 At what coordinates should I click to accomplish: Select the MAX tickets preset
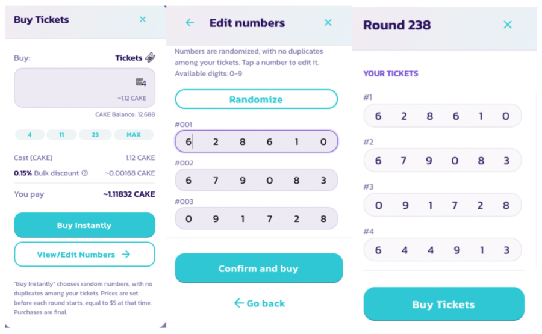pos(134,135)
